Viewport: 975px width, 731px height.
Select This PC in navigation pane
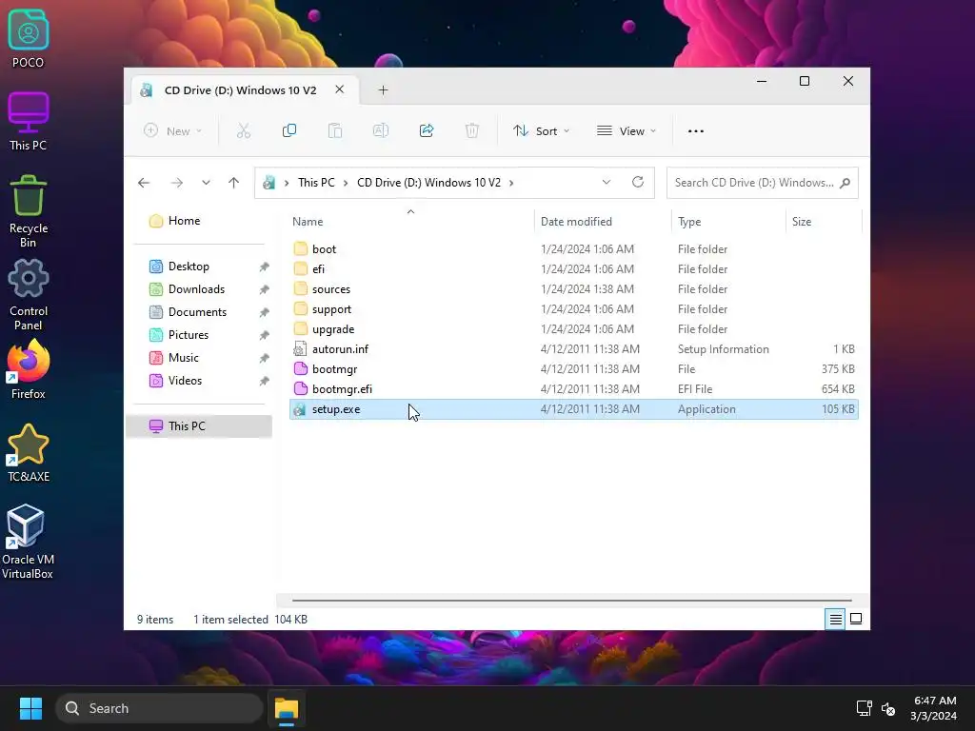tap(199, 425)
